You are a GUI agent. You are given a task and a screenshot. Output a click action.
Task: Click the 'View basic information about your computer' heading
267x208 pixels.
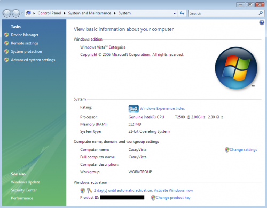coord(124,29)
